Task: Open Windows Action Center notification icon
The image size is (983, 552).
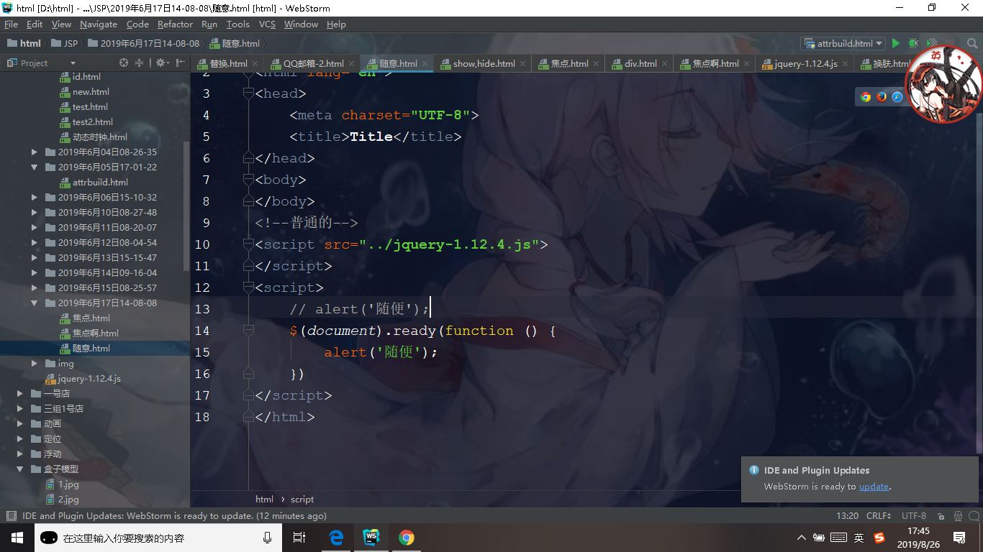Action: [959, 538]
